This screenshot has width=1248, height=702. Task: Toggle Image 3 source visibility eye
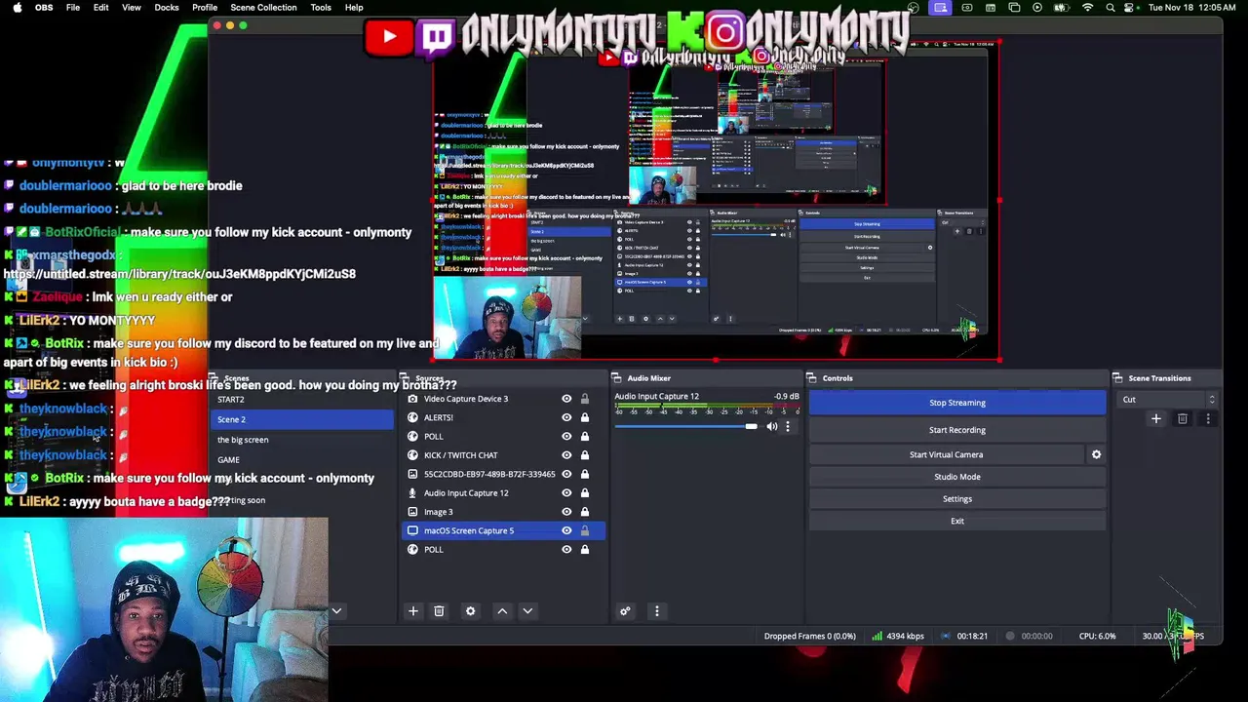point(566,512)
